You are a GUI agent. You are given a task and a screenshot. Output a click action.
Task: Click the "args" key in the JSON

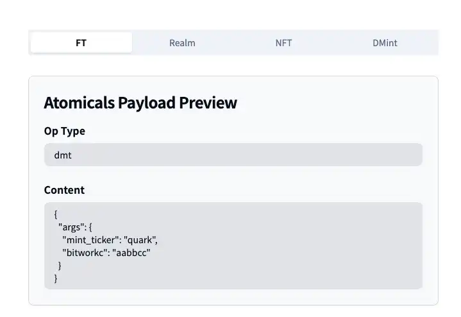click(x=70, y=227)
